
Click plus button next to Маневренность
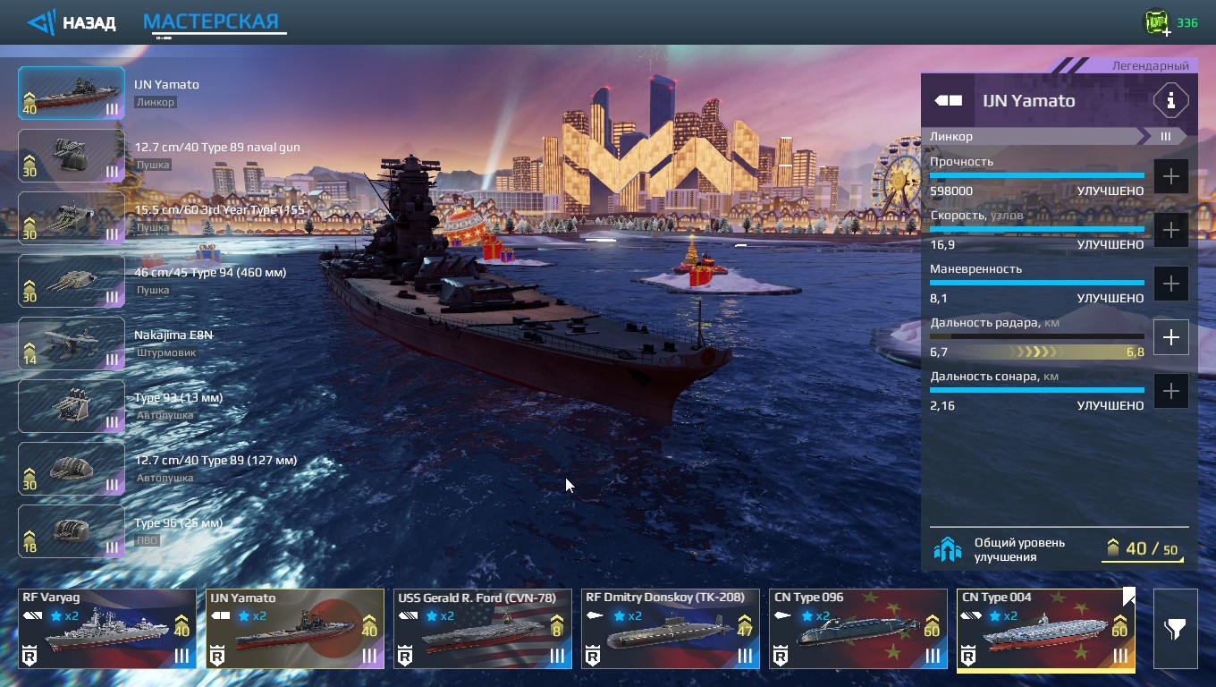click(x=1170, y=284)
